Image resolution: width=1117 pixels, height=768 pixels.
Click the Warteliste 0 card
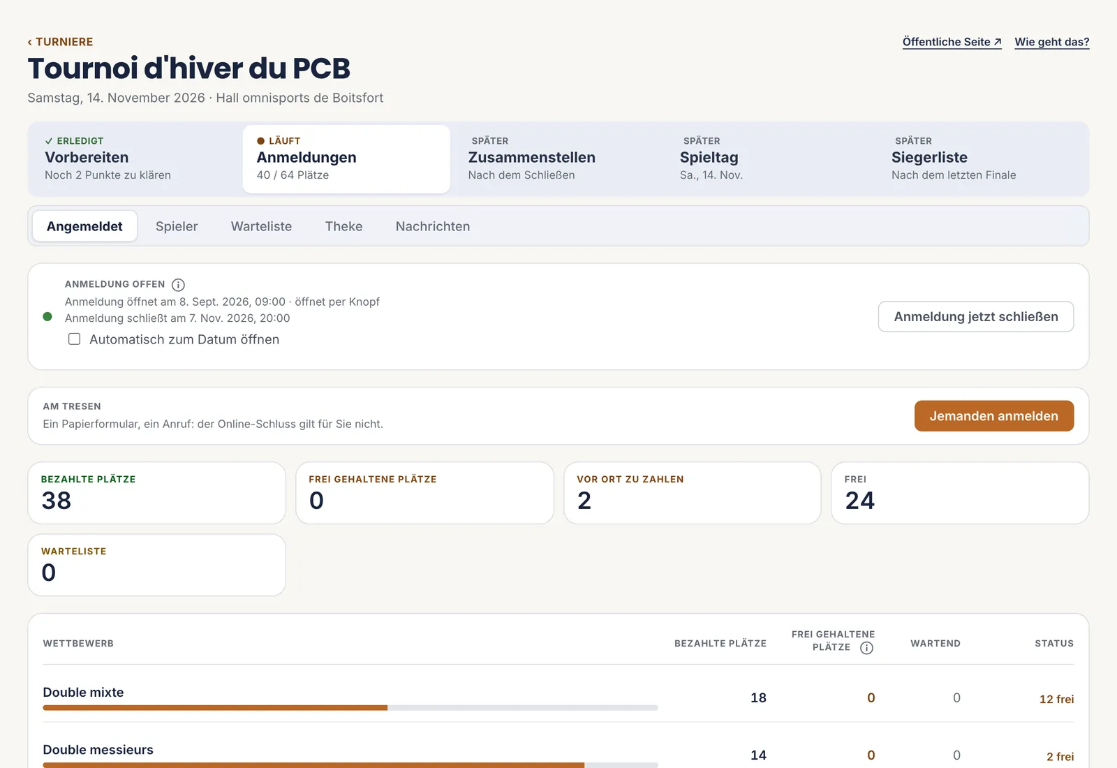pos(157,565)
